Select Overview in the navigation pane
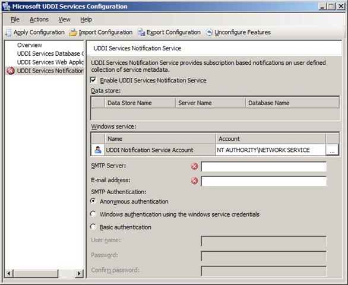Screen dimensions: 348x285 (x=30, y=45)
